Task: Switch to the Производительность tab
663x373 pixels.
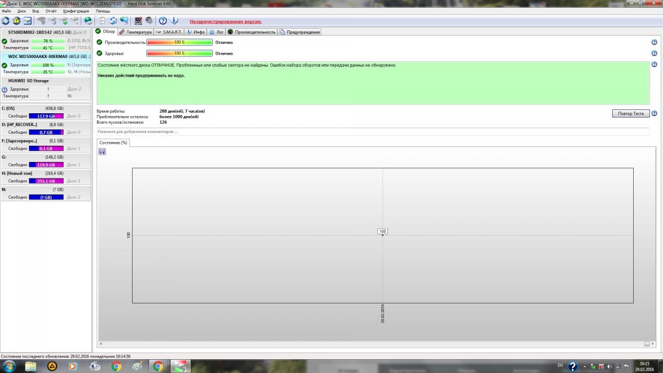Action: [251, 32]
